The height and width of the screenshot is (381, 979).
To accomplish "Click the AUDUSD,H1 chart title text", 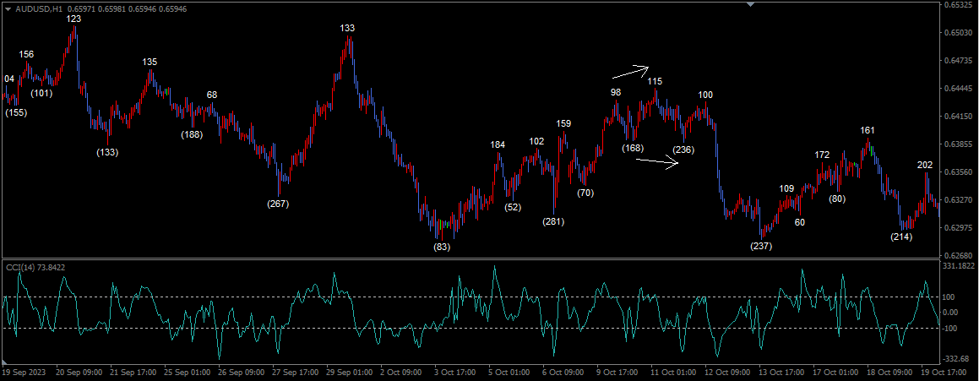I will (38, 8).
